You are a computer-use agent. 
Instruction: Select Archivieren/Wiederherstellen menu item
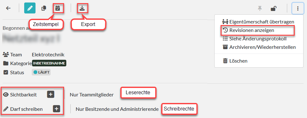coord(259,47)
